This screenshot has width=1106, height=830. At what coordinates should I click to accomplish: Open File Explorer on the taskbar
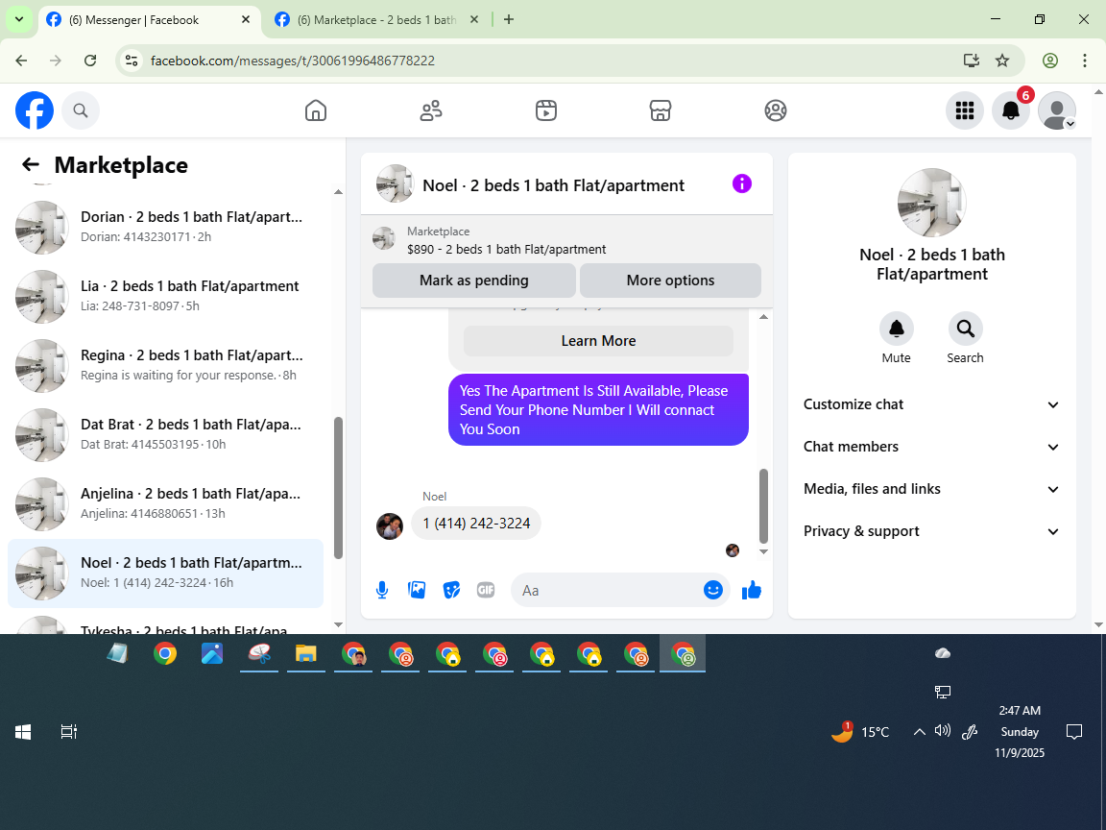click(x=305, y=653)
